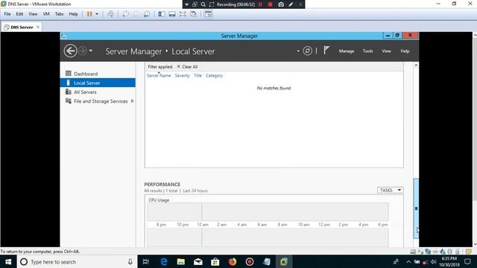Click the Server Manager vertical scrollbar thumb
The image size is (477, 268).
[x=416, y=208]
